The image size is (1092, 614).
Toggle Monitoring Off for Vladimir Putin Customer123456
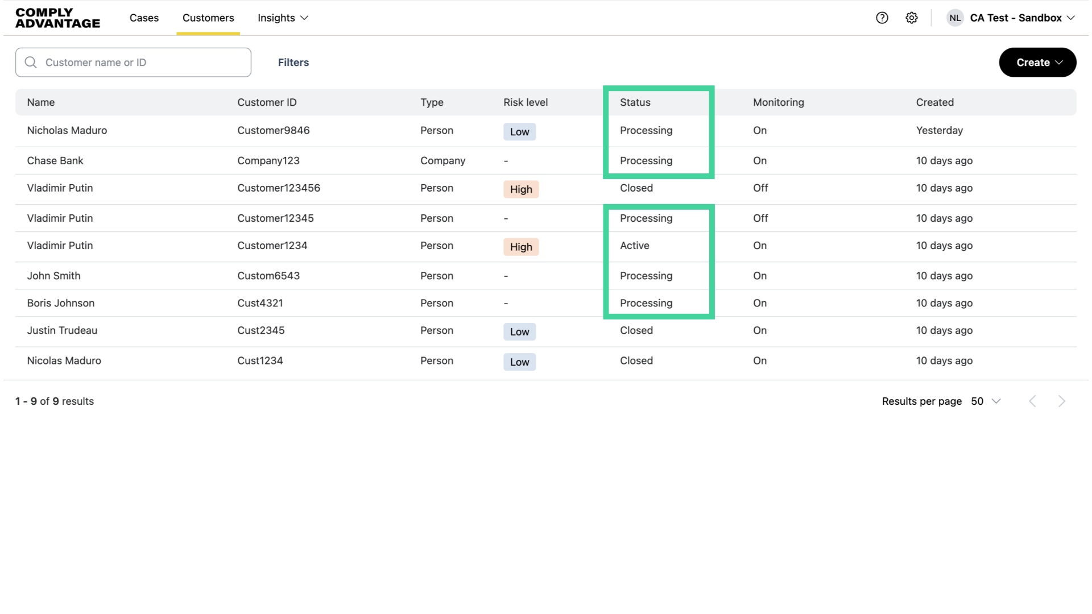tap(760, 188)
